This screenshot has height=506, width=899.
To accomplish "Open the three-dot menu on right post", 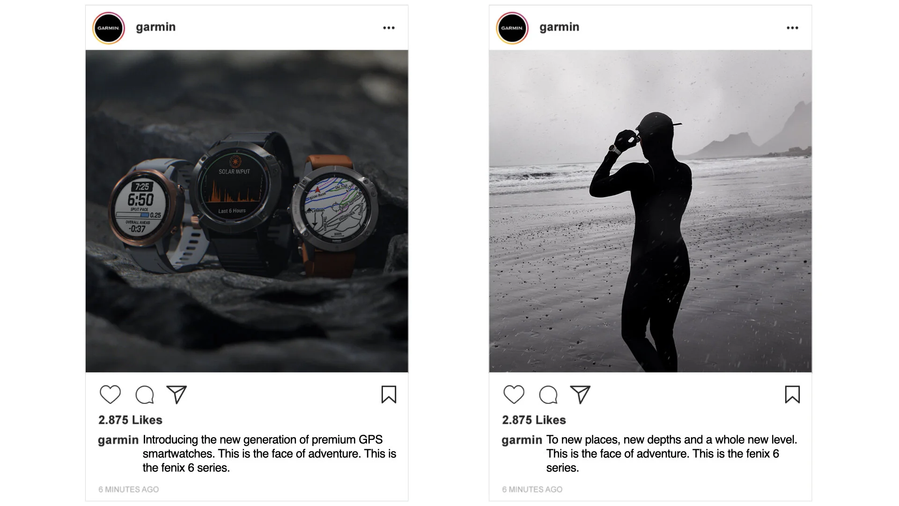I will [792, 28].
